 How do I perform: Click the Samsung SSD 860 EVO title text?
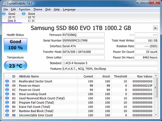(81, 28)
